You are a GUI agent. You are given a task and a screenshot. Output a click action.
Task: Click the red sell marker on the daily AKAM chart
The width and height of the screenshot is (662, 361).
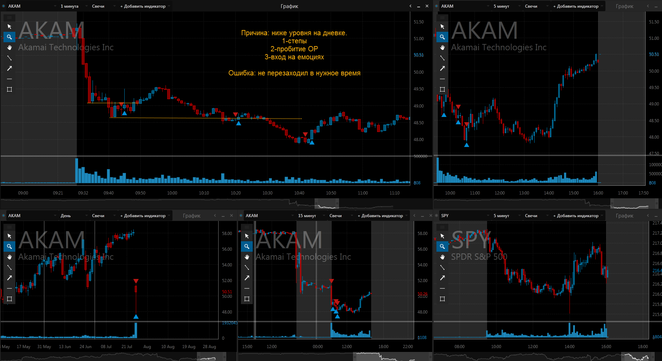(136, 281)
